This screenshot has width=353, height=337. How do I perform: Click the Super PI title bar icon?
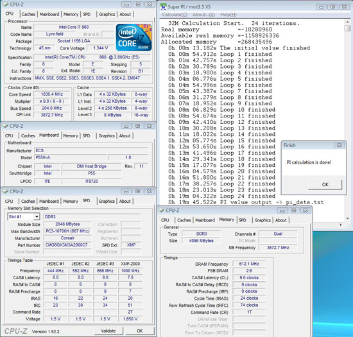[x=163, y=6]
